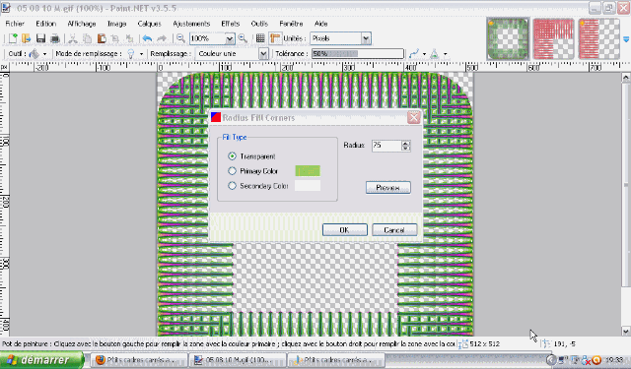The image size is (631, 369).
Task: Decrease Radius with the down spinner
Action: click(x=406, y=149)
